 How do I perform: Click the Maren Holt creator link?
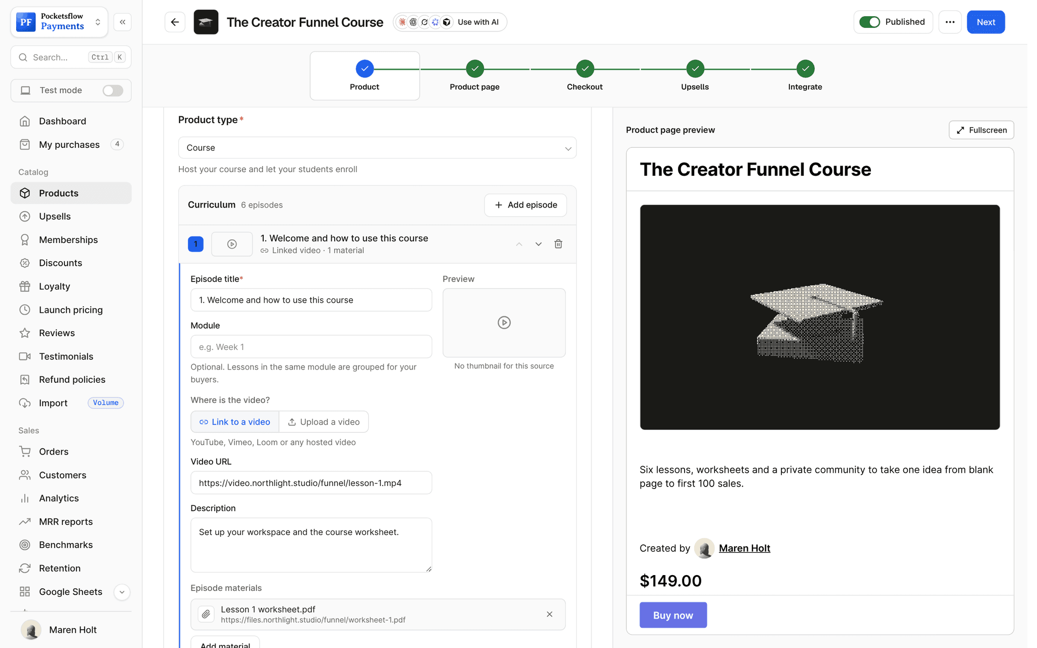click(x=744, y=548)
